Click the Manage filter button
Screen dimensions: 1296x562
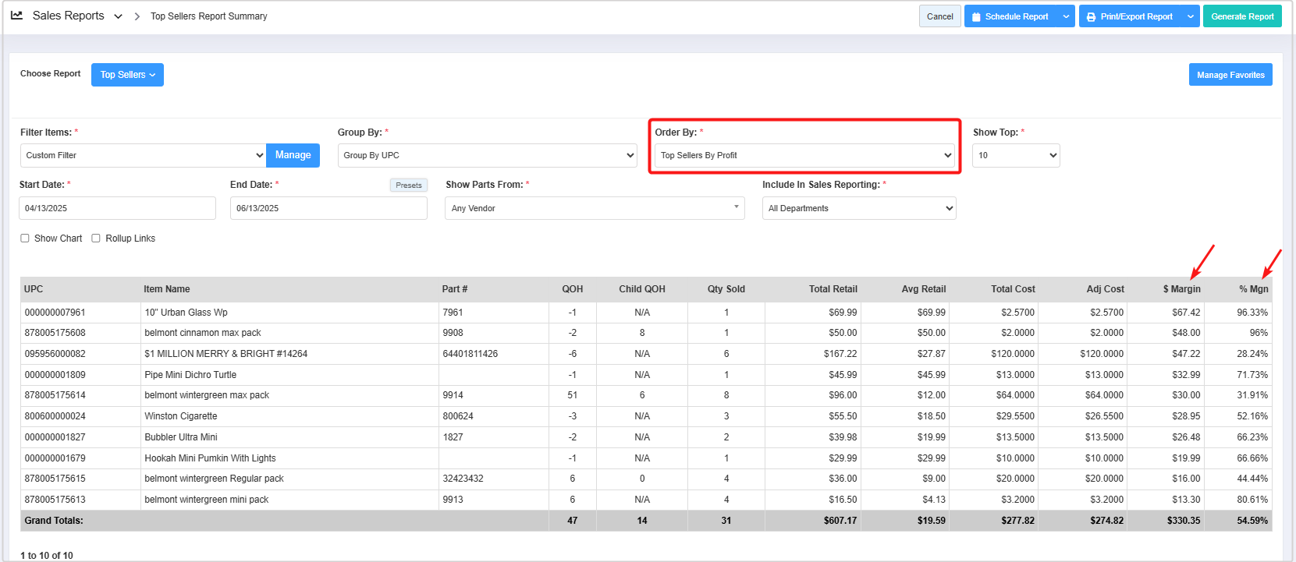click(x=293, y=155)
